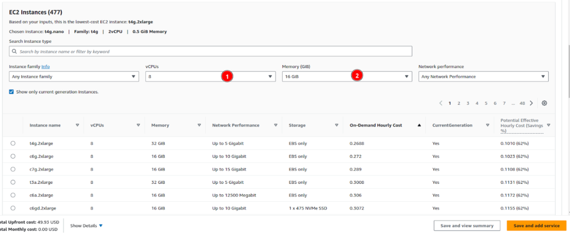
Task: Open the Instance family dropdown
Action: pos(74,77)
